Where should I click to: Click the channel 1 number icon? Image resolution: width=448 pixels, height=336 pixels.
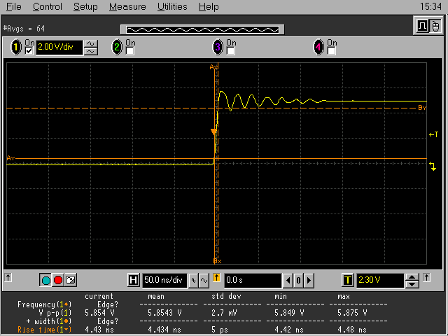coord(15,48)
